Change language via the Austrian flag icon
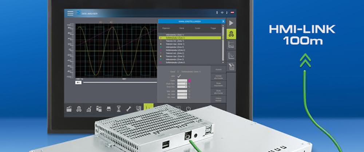The image size is (364, 152). point(232,12)
